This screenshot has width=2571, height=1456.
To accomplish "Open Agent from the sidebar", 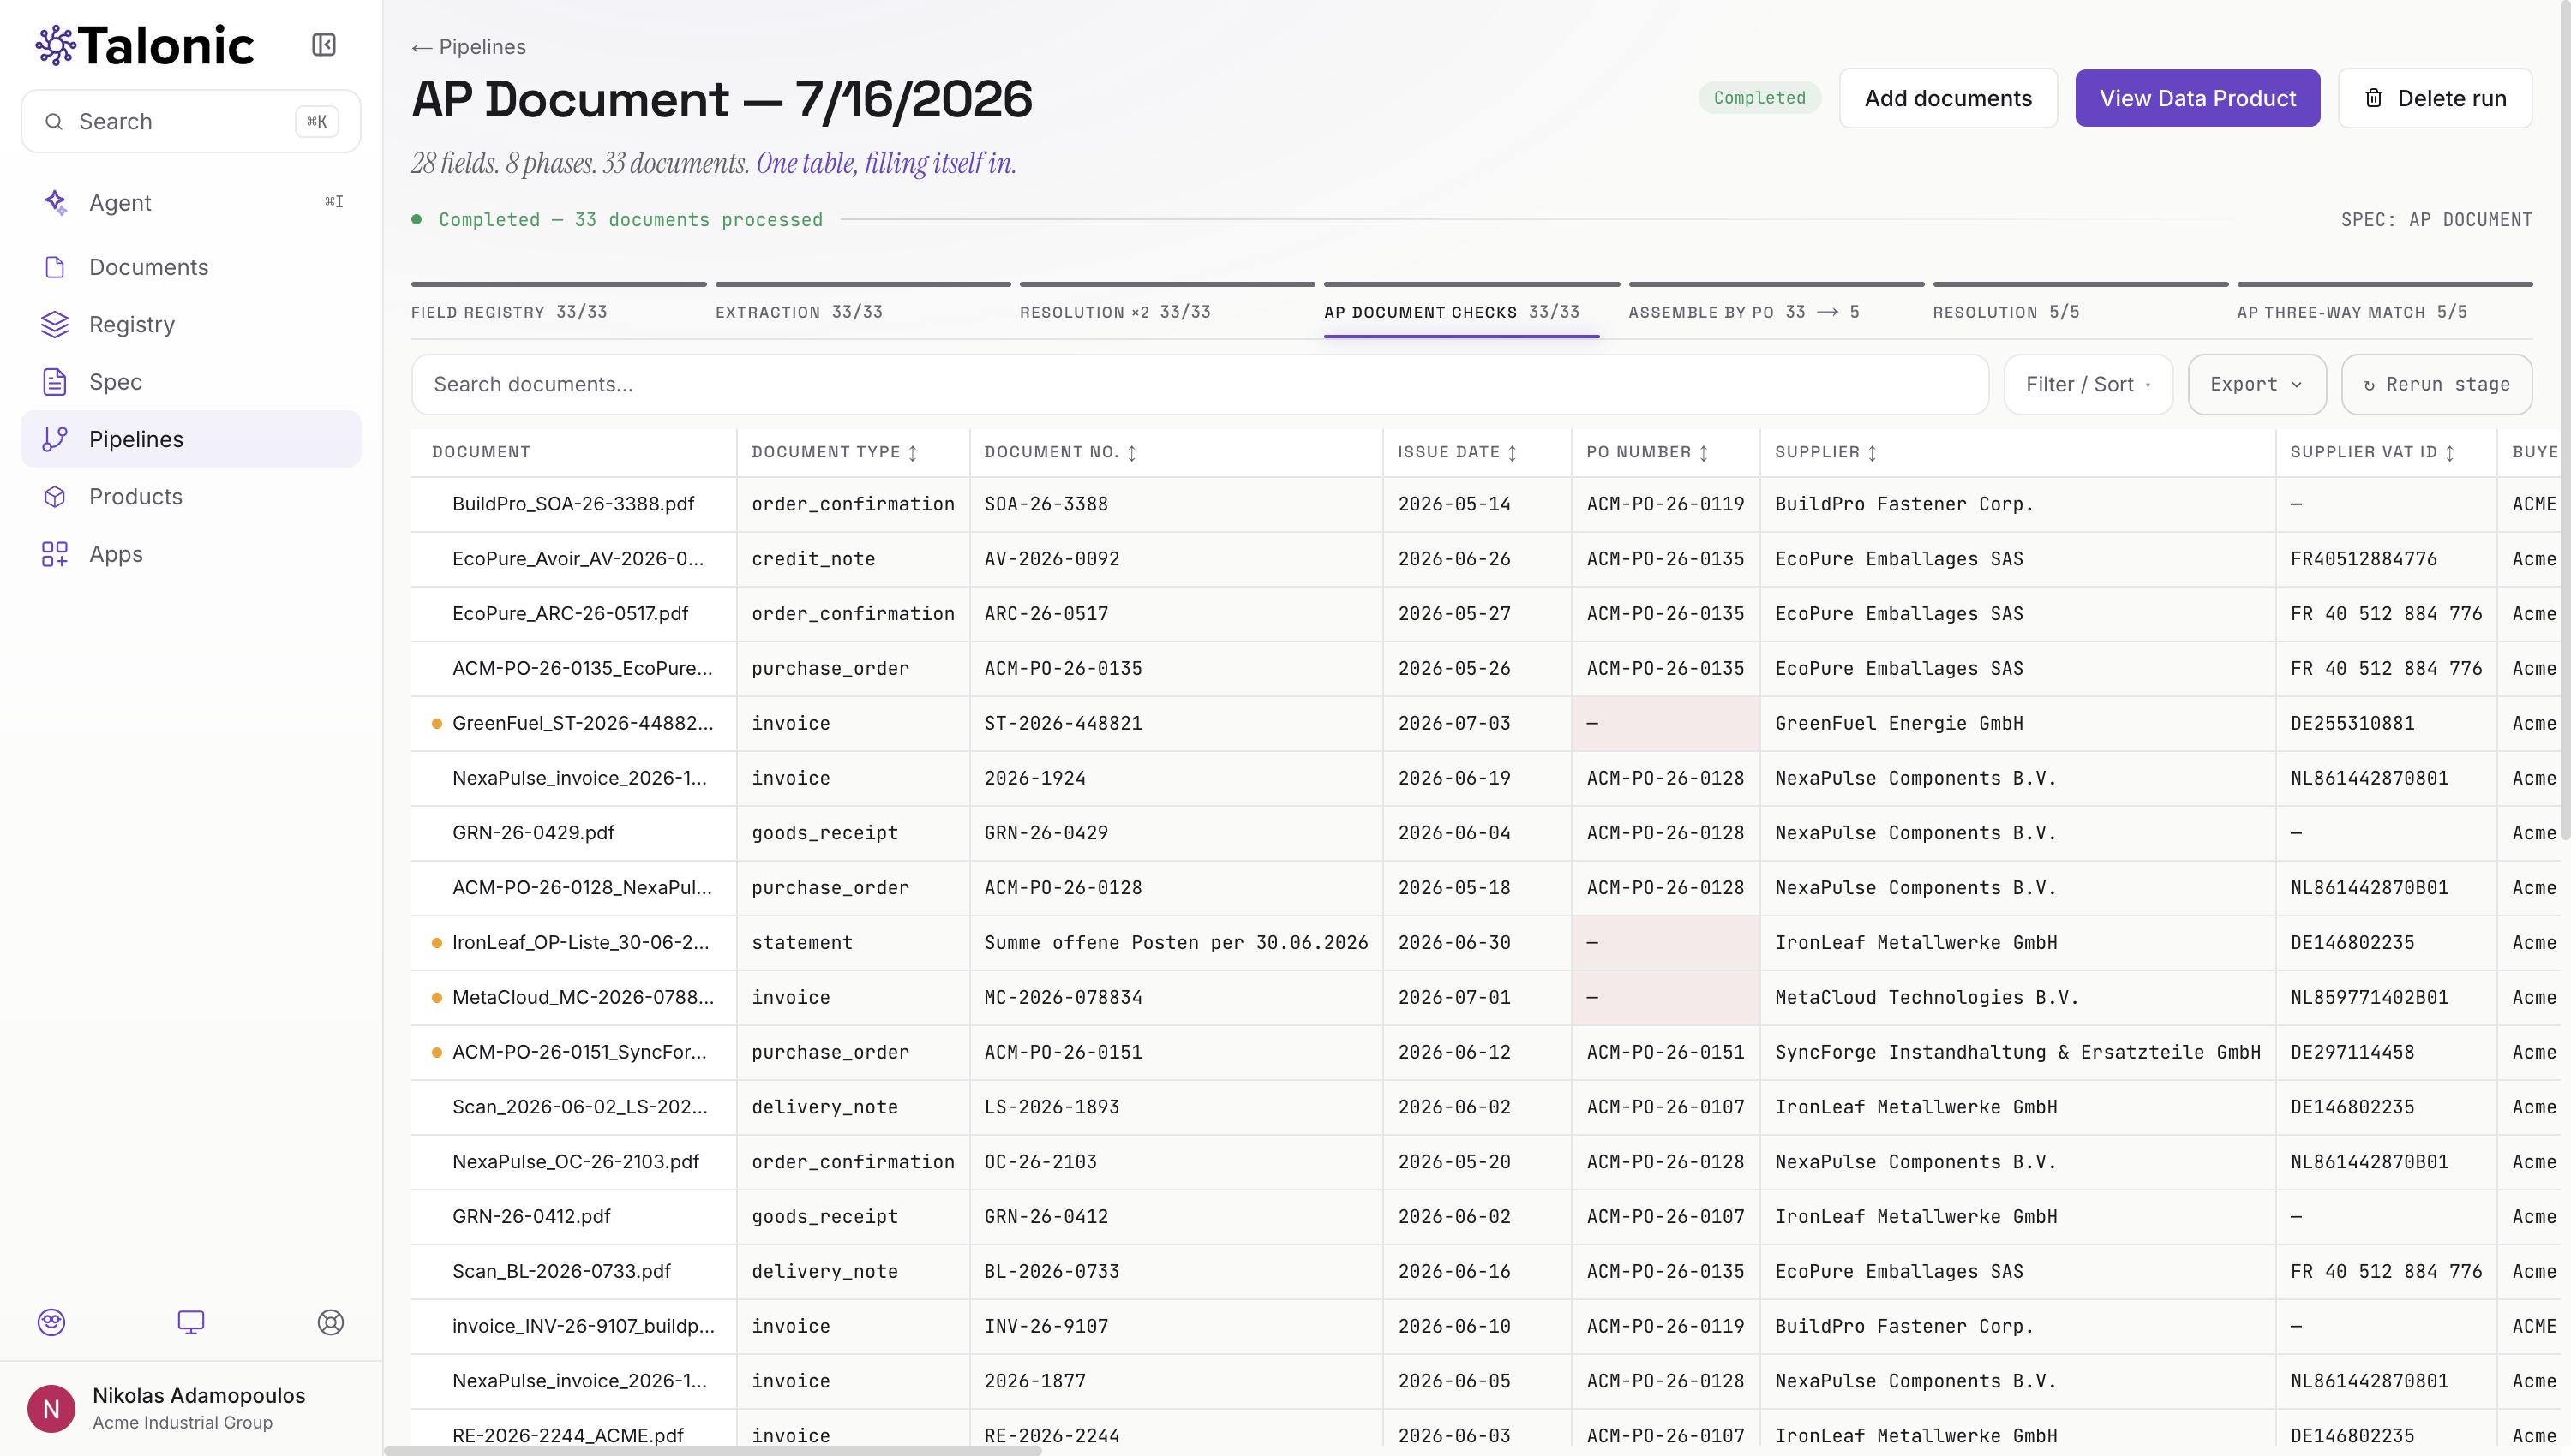I will (191, 202).
